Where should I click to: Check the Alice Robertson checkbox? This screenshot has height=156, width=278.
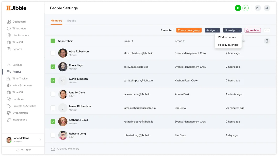[53, 53]
